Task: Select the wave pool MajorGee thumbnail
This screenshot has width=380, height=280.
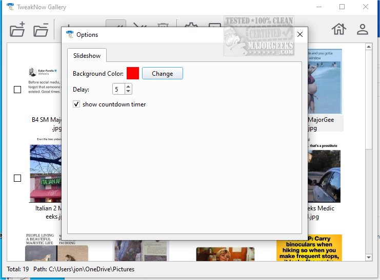Action: [325, 81]
